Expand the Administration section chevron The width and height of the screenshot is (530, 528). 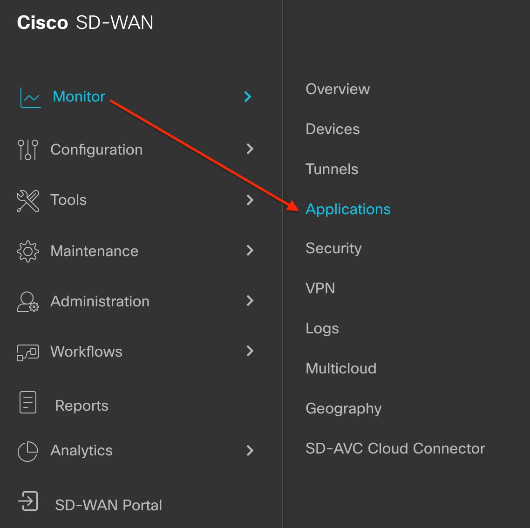[250, 301]
